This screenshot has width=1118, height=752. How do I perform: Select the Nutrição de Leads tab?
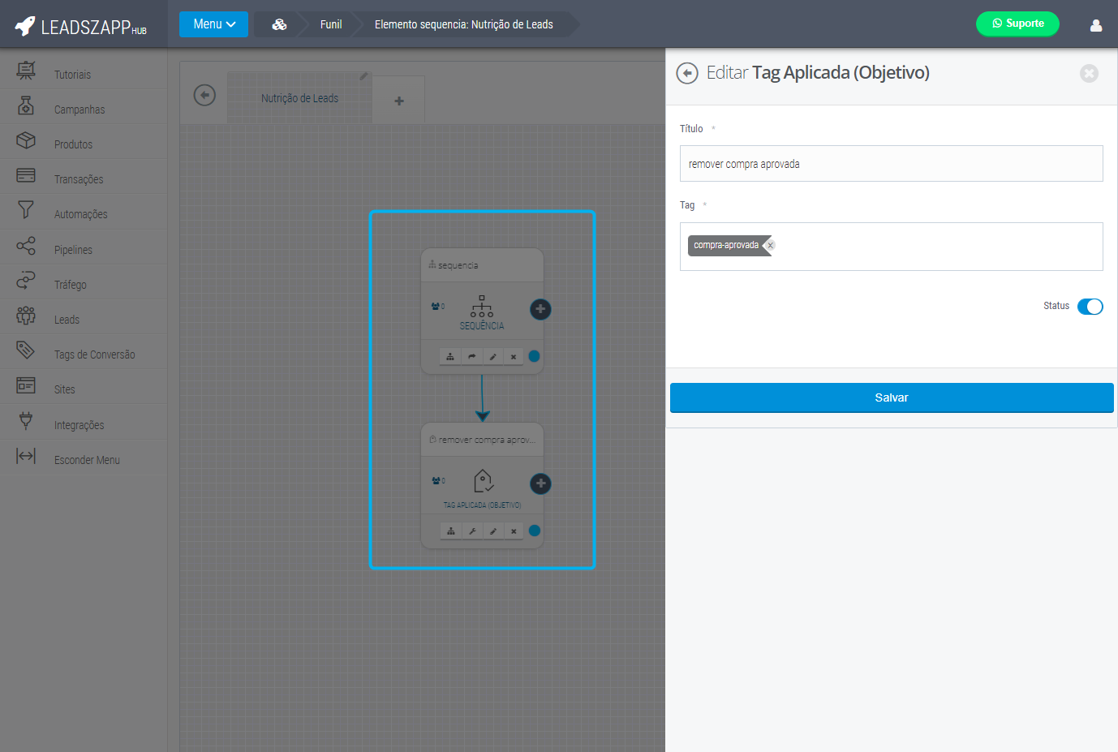[x=299, y=98]
